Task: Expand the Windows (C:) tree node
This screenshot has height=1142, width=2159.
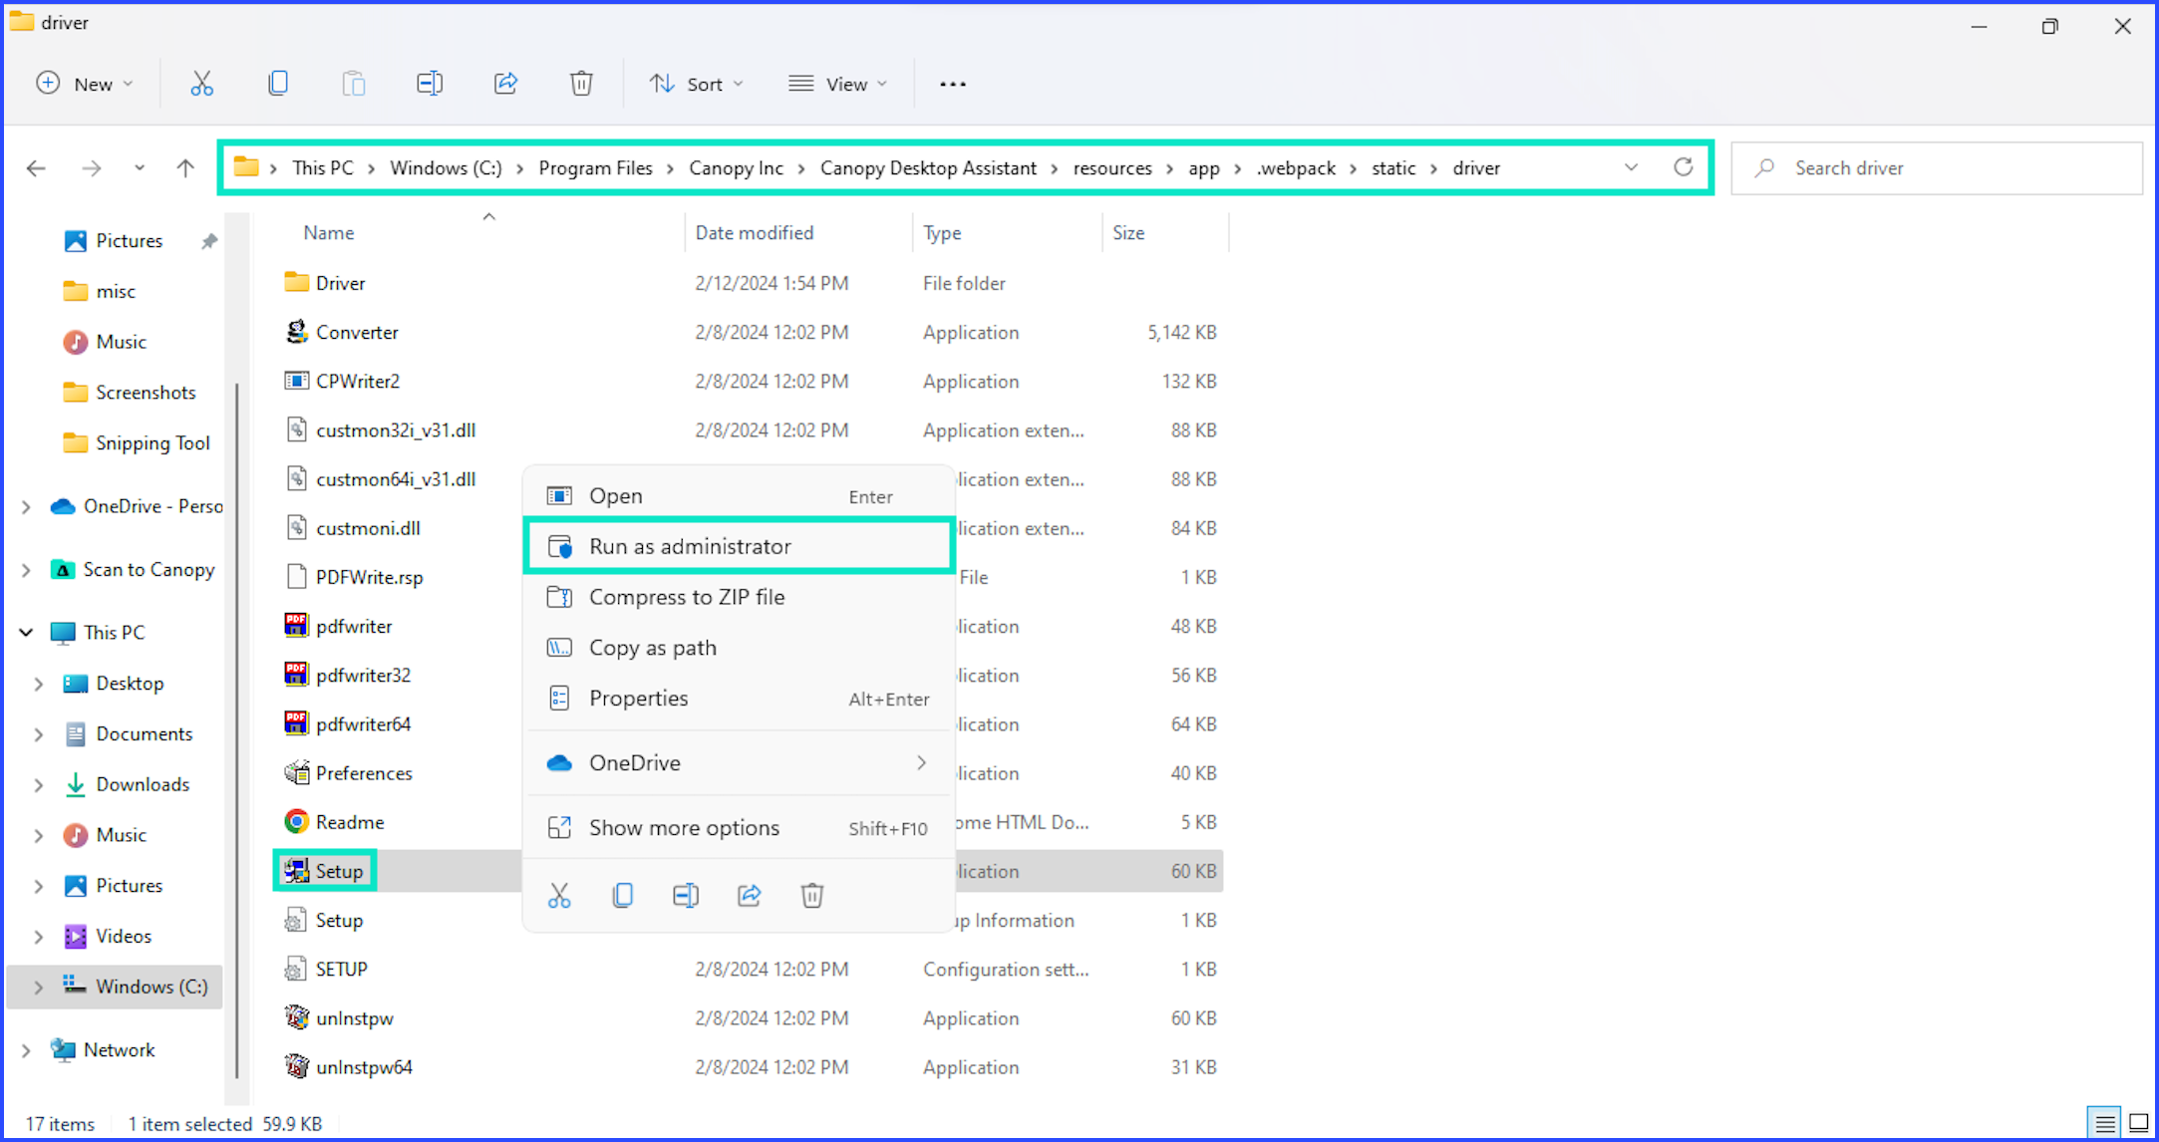Action: (39, 988)
